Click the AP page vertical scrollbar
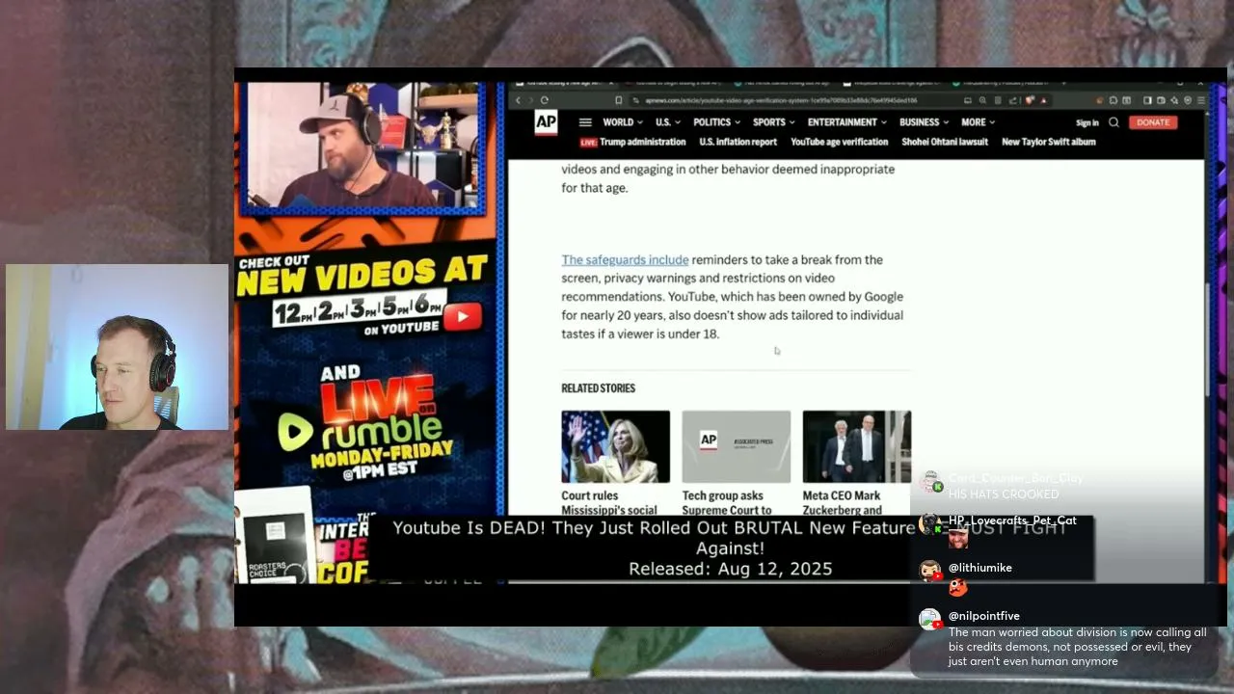This screenshot has height=694, width=1234. 1209,339
